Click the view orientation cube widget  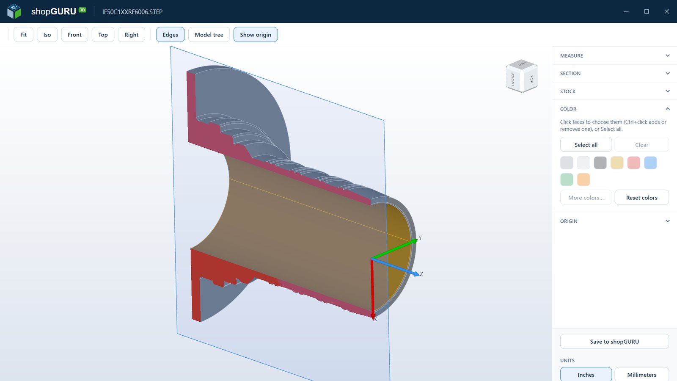click(x=522, y=76)
